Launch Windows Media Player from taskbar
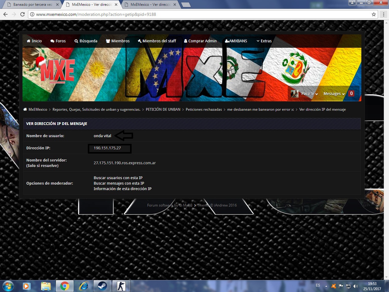The image size is (389, 292). pyautogui.click(x=27, y=286)
